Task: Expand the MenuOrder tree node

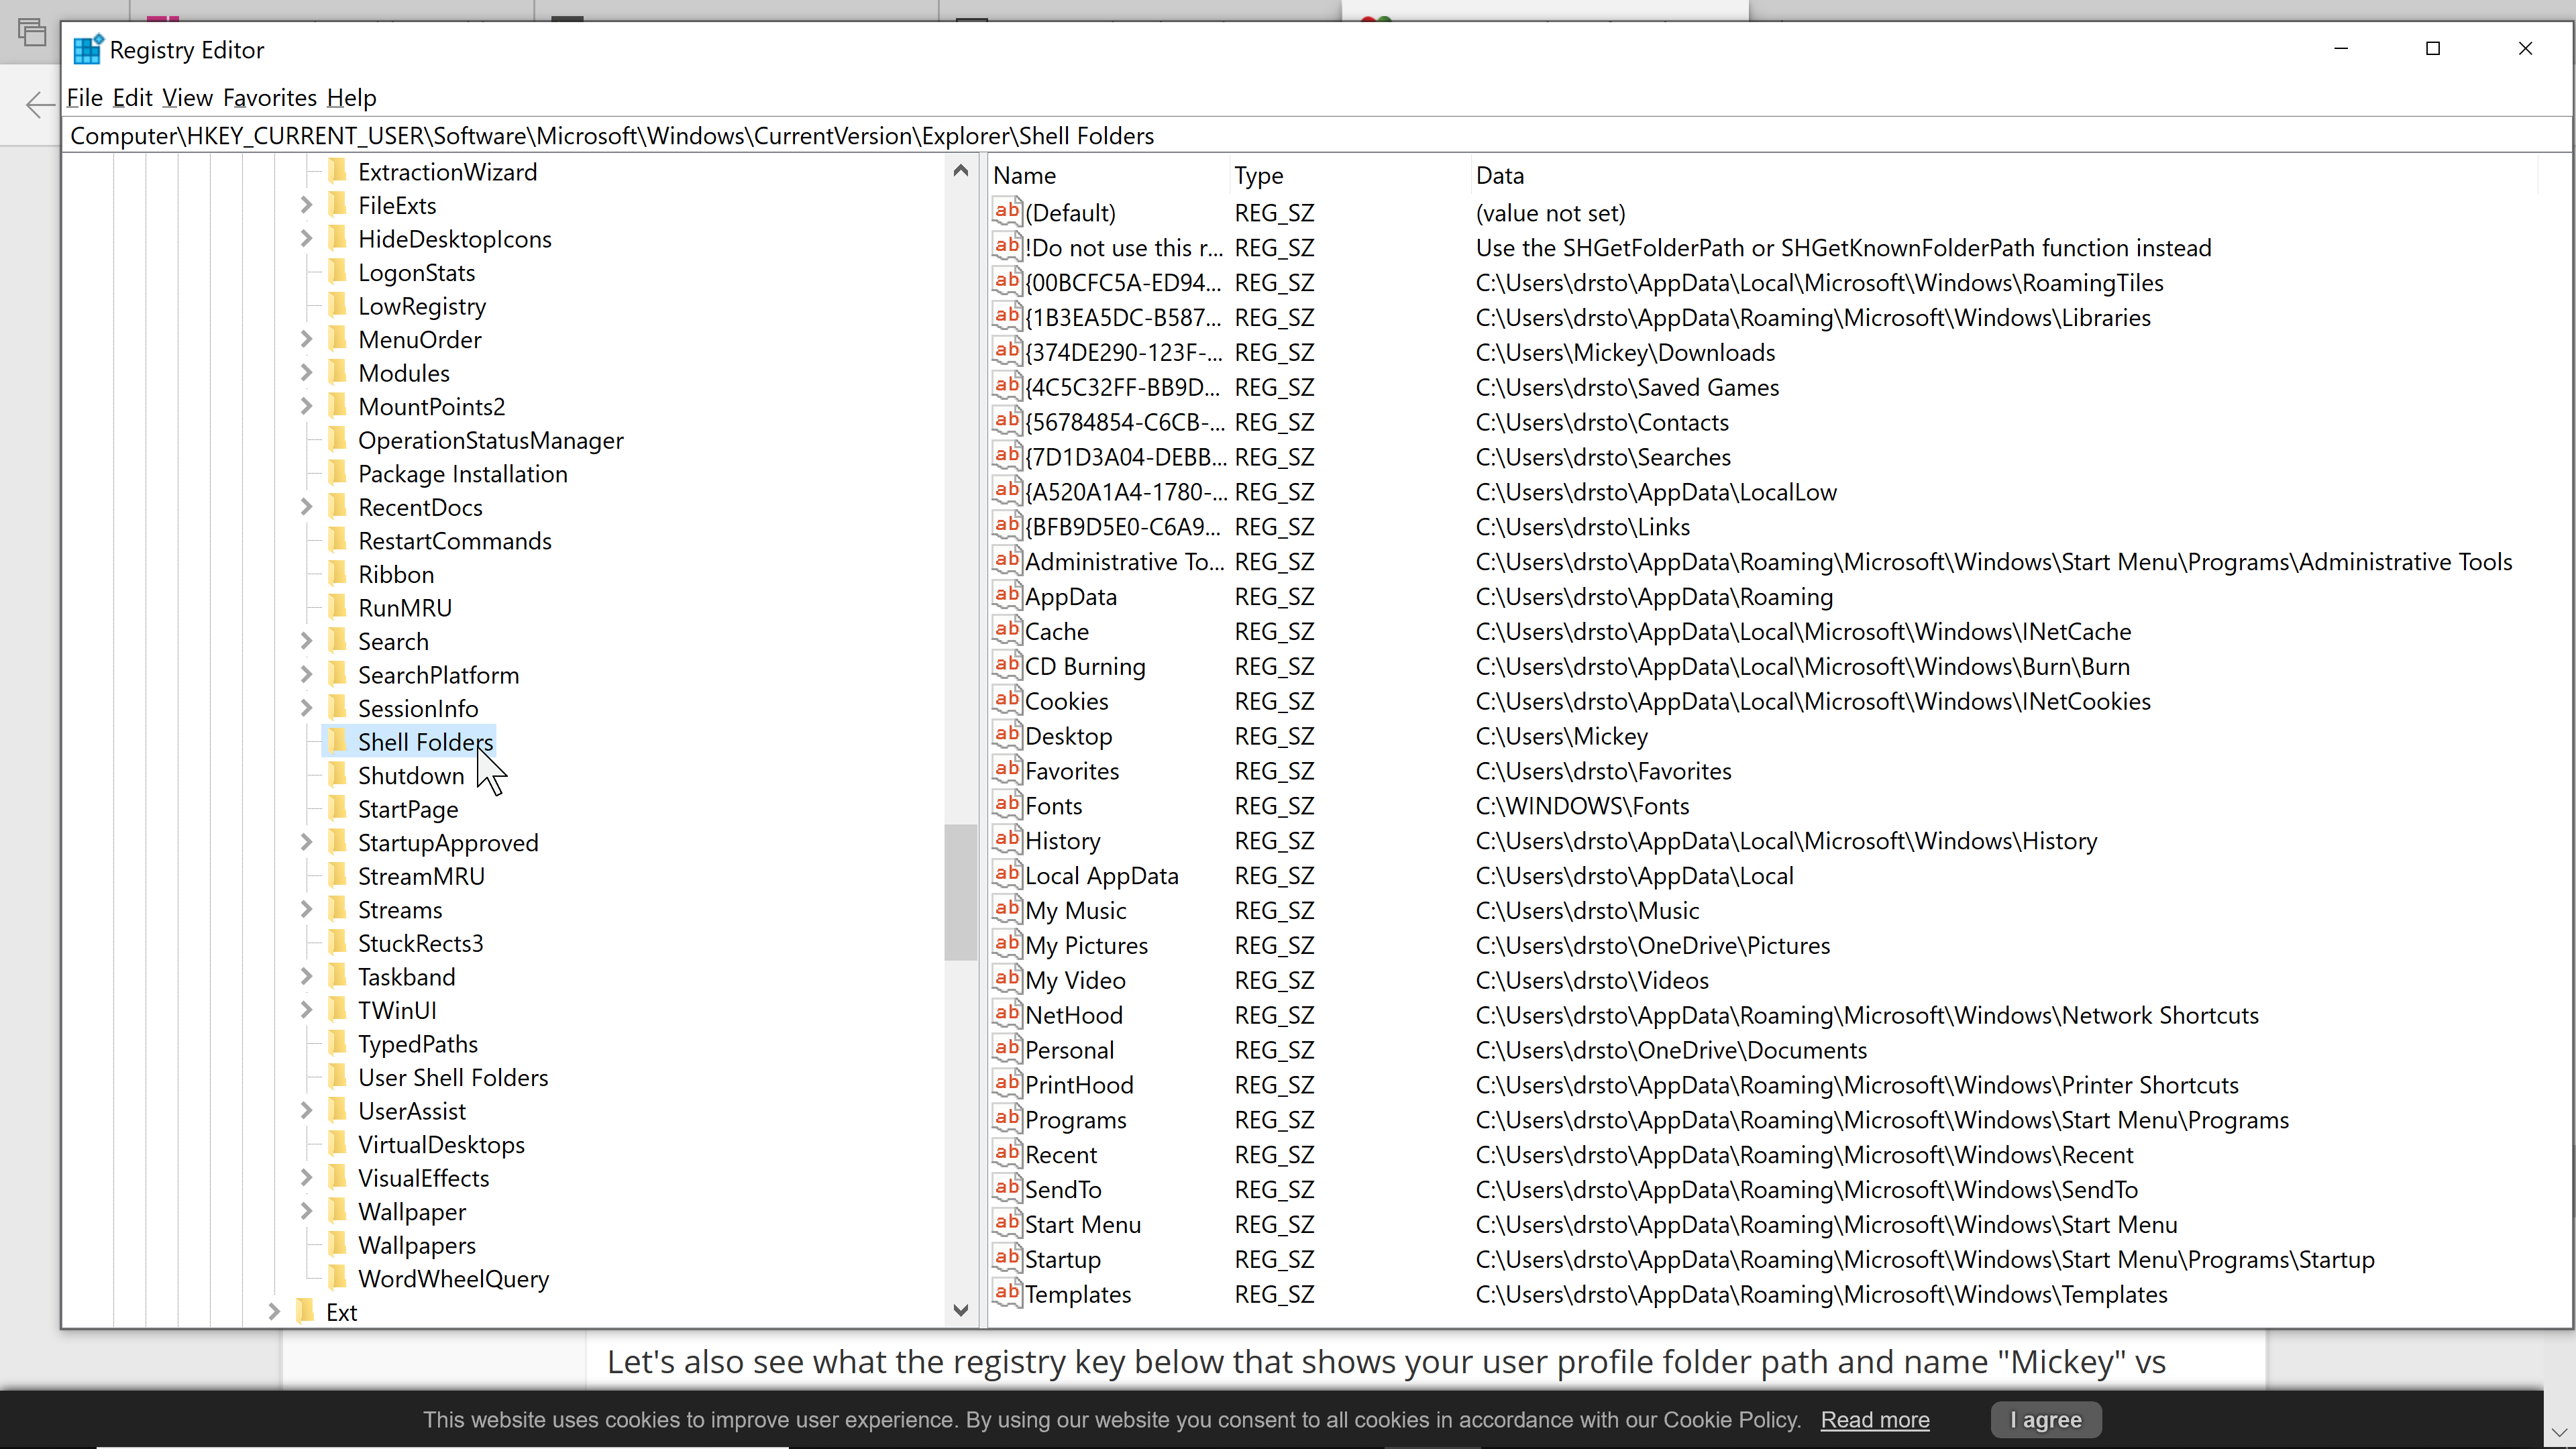Action: (x=307, y=339)
